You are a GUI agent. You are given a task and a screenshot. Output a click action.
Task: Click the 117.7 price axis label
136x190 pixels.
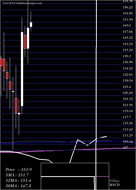coord(127,117)
